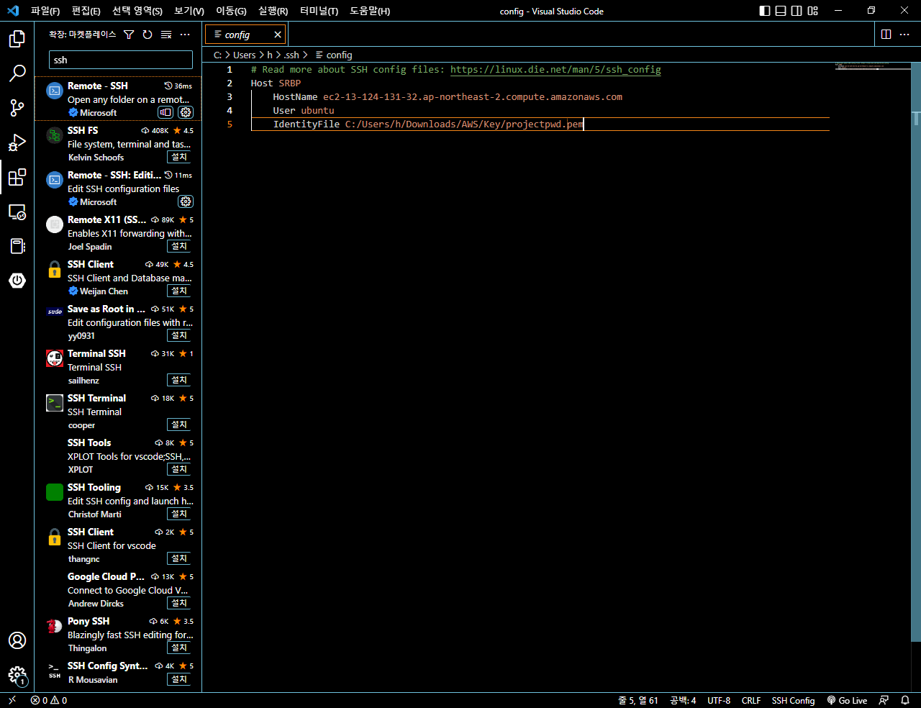Click the config breadcrumb item
921x708 pixels.
[334, 55]
